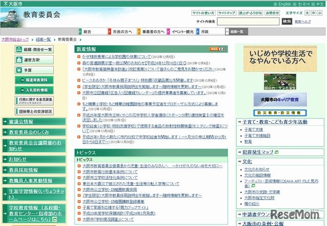Open かぜ様疾患等による学校園の休業について news

pos(116,56)
